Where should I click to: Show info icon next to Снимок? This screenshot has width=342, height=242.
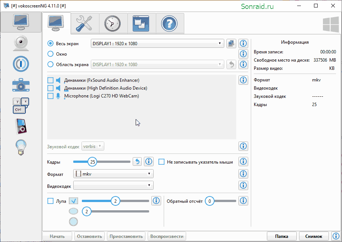pos(336,236)
